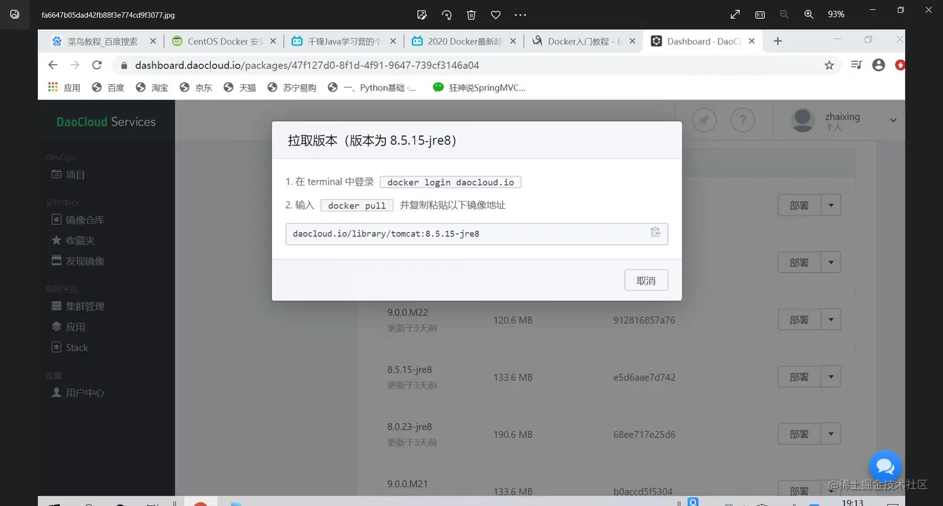Click the docker login daocloud.io code snippet
Screen dimensions: 943x506
[450, 182]
